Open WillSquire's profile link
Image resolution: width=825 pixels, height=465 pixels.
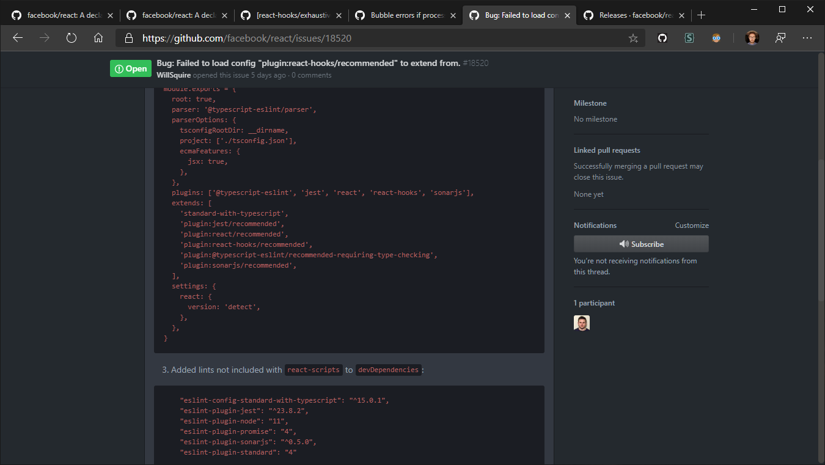[x=174, y=75]
